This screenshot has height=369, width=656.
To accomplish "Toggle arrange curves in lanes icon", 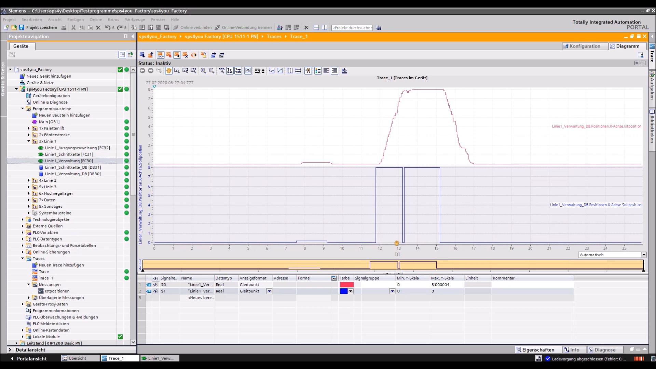I will tap(248, 71).
